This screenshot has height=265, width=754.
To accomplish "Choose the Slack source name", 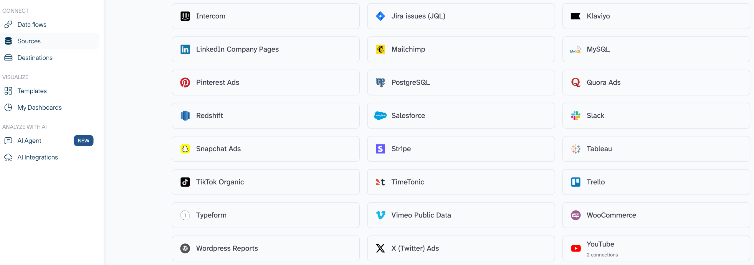I will pyautogui.click(x=595, y=116).
